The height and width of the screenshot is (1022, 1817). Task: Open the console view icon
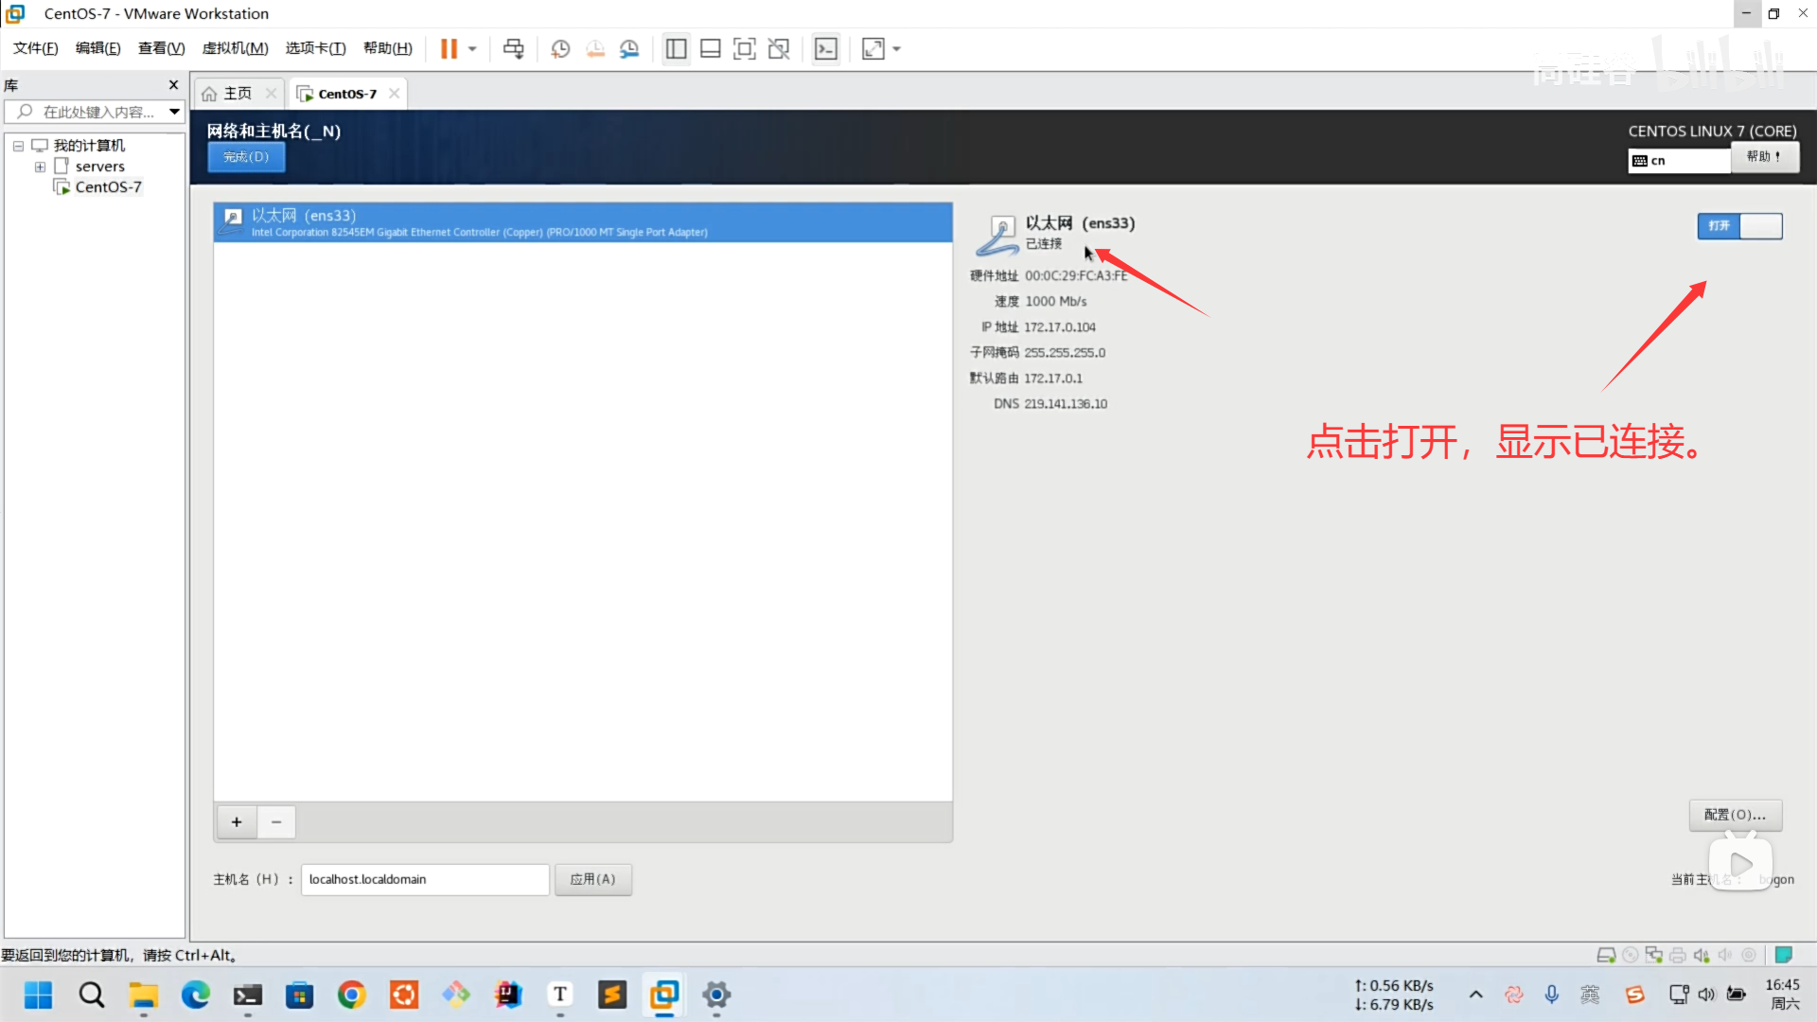tap(826, 48)
